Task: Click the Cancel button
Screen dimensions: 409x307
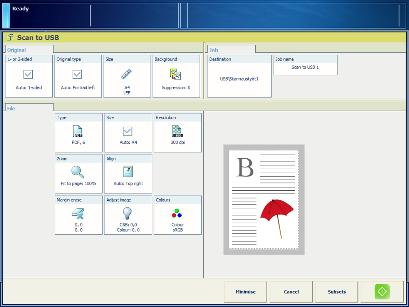Action: coord(291,292)
